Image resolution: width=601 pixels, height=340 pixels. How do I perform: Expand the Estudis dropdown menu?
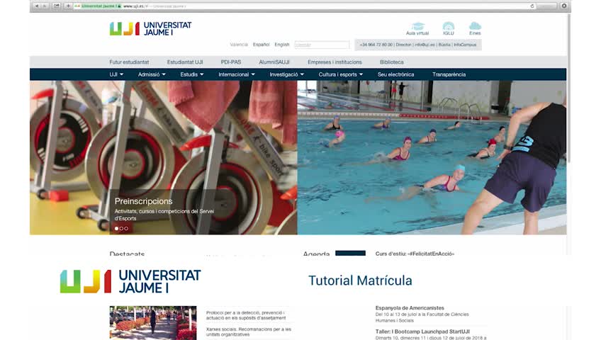tap(192, 74)
